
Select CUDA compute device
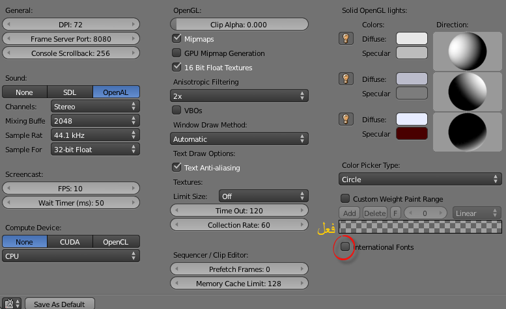pyautogui.click(x=70, y=241)
